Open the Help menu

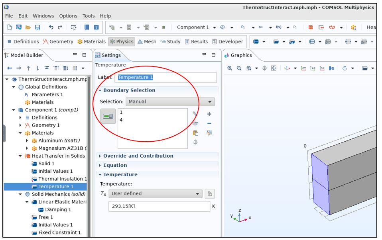point(105,16)
